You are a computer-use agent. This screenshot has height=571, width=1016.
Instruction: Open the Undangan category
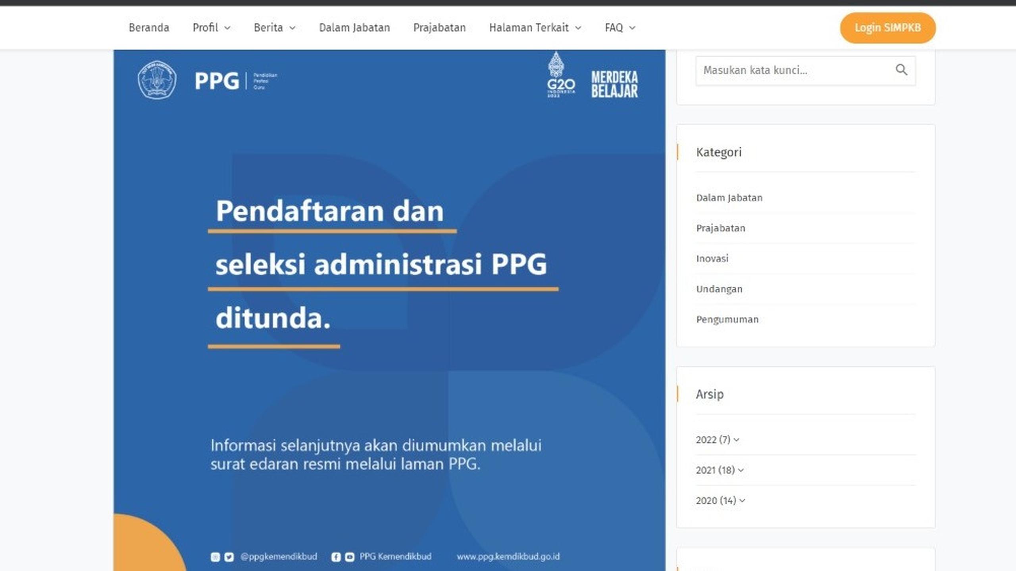tap(719, 289)
